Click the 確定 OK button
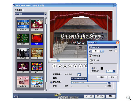Viewport: 134px width, 101px height. point(102,77)
